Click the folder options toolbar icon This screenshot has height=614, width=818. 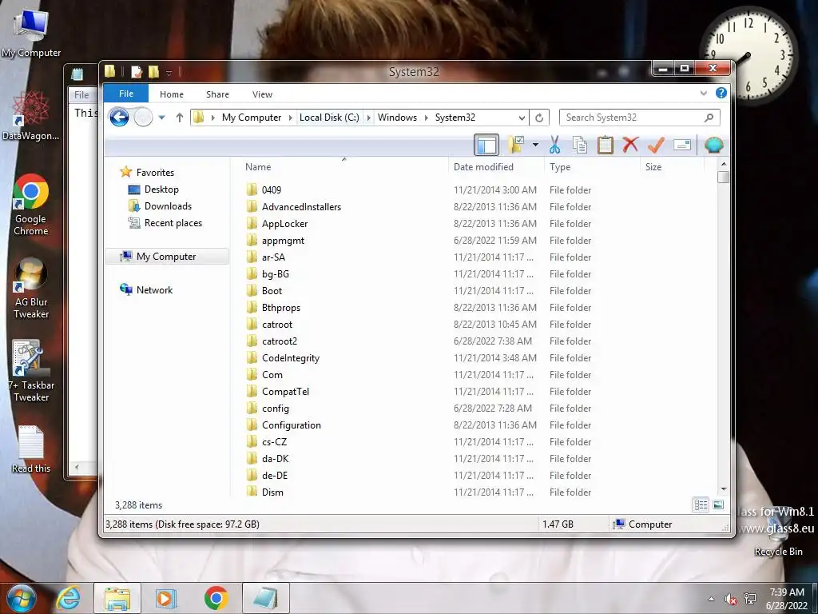516,146
